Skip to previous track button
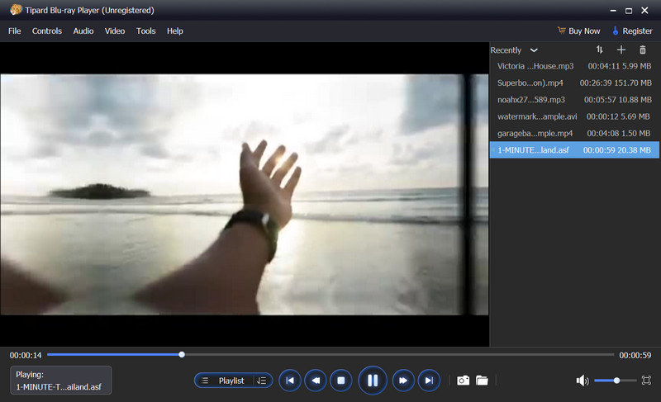The height and width of the screenshot is (402, 661). point(290,381)
